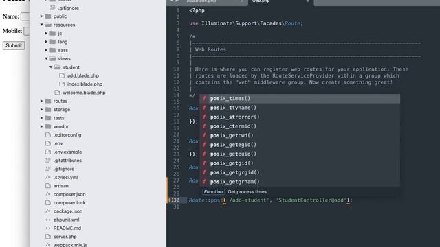Click the Submit button in browser form
Screen dimensions: 440x247
(14, 46)
